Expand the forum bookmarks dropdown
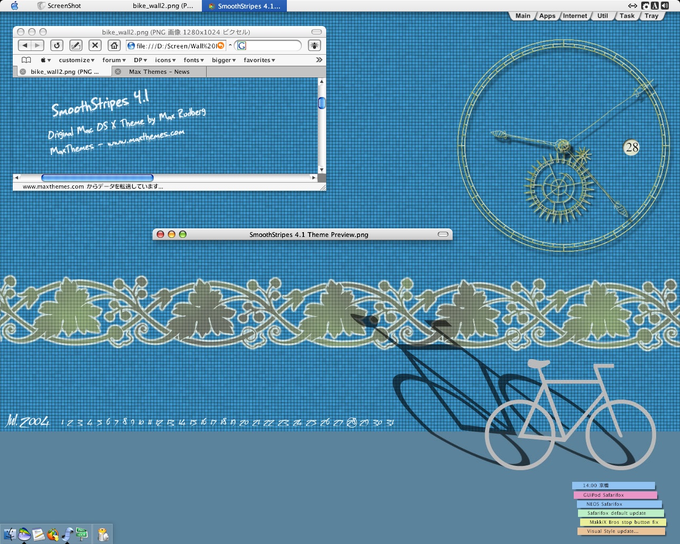 click(x=114, y=60)
